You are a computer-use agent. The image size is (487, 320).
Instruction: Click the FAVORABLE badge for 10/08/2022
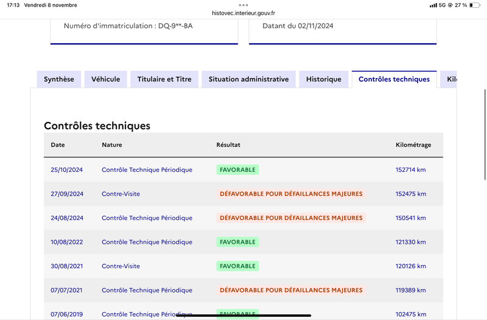[237, 242]
